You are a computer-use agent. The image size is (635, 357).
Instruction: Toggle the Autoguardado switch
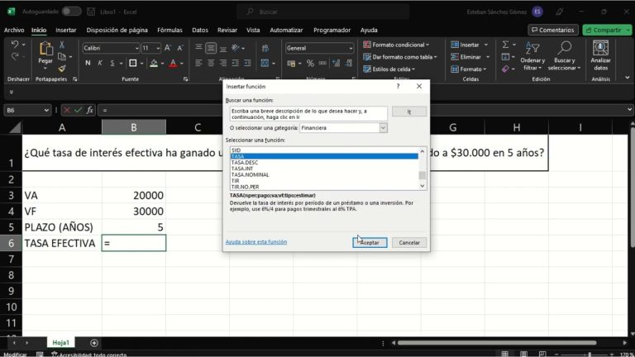[x=72, y=12]
